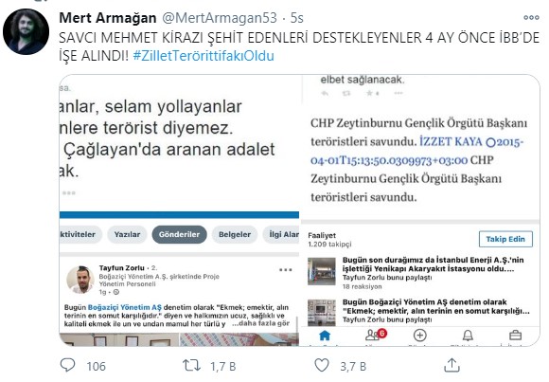
Task: Switch to the Belgeler tab
Action: pyautogui.click(x=235, y=234)
